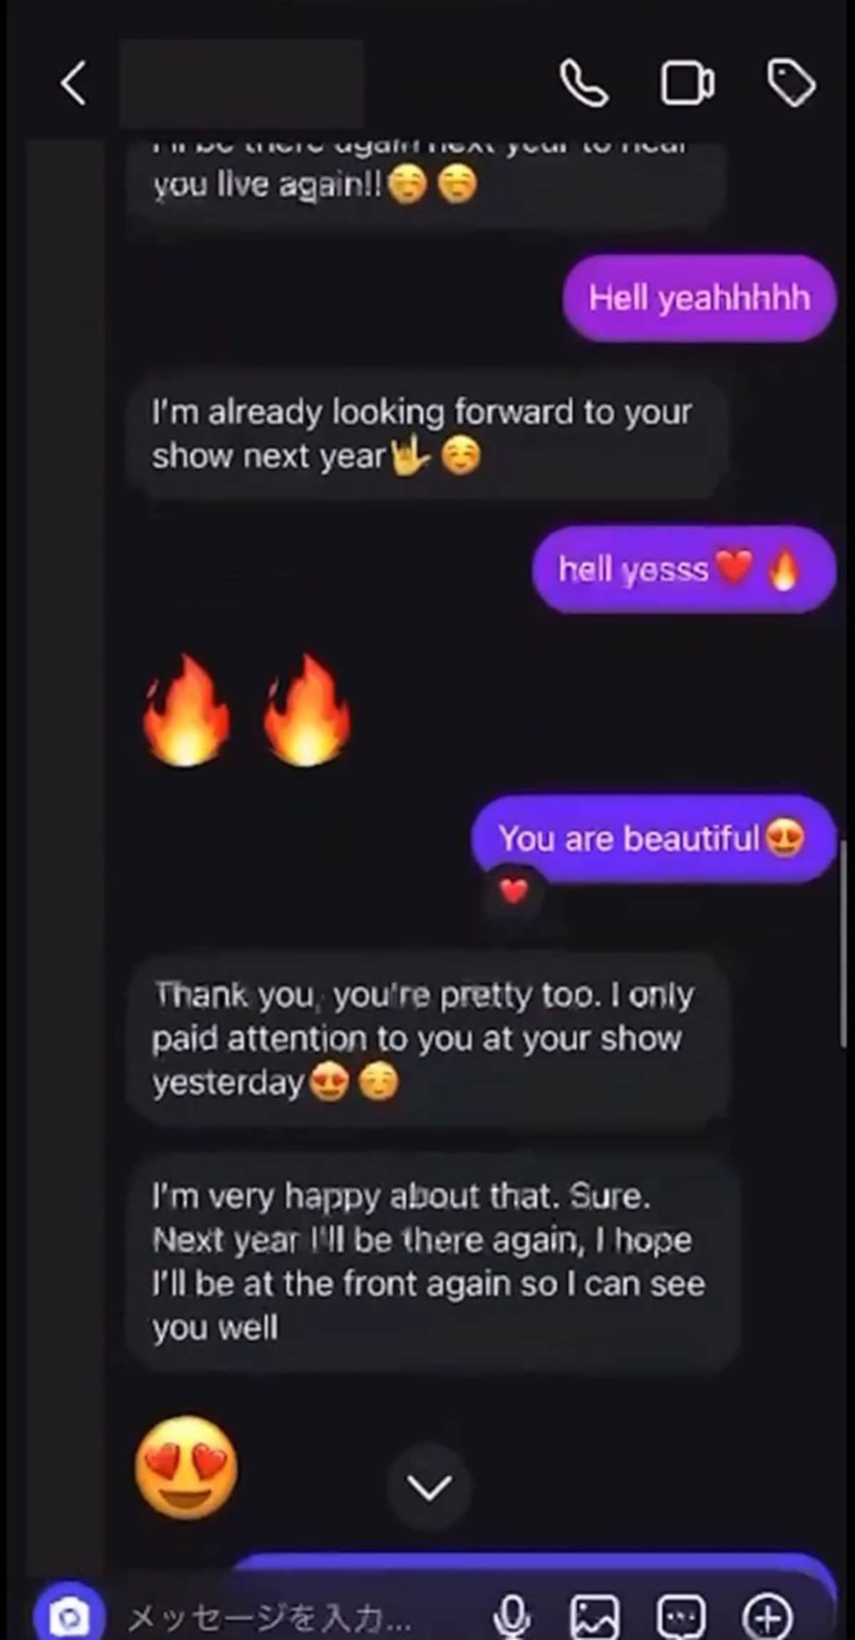Select message 'I'm already looking forward to your show'

pyautogui.click(x=426, y=433)
